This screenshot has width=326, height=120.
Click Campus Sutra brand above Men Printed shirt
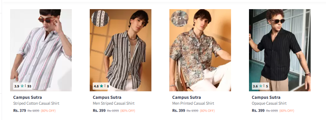186,97
